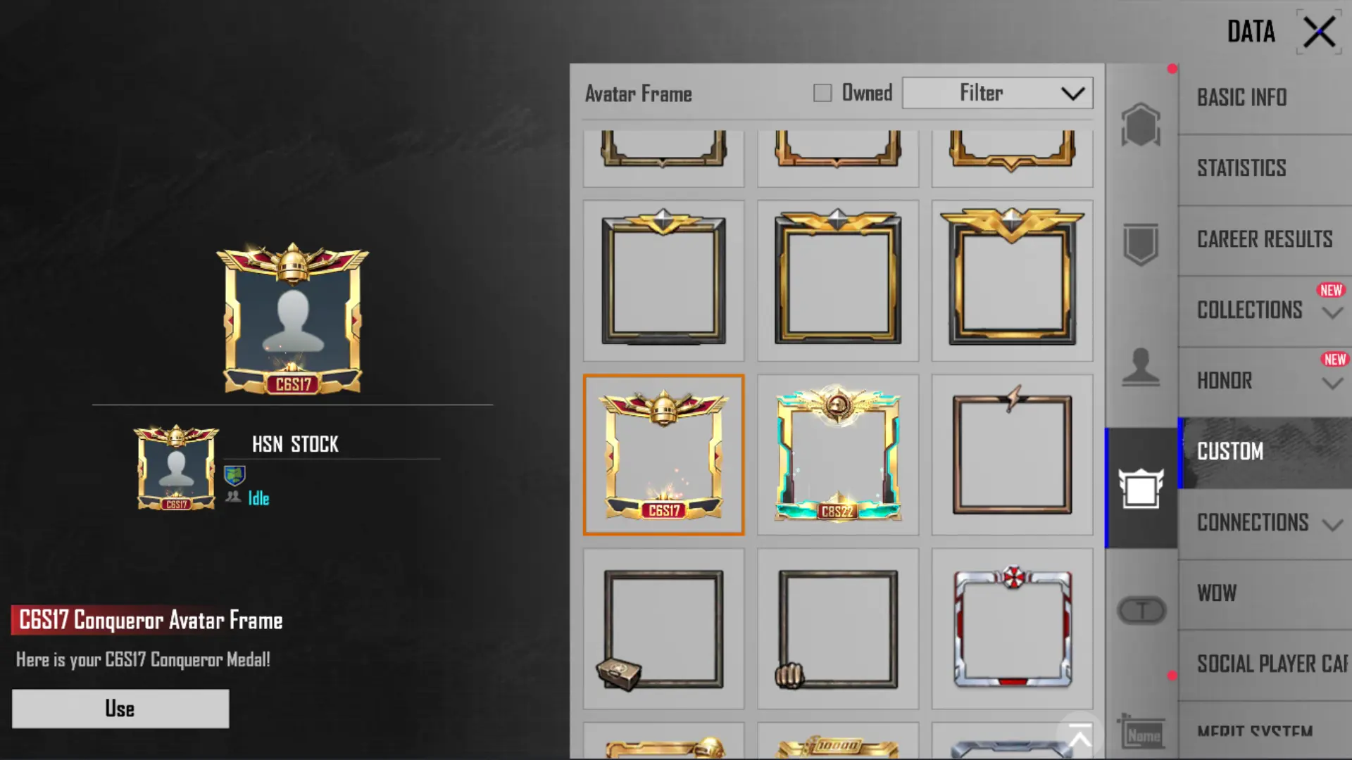This screenshot has height=760, width=1352.
Task: Expand the Connections section chevron
Action: 1332,525
